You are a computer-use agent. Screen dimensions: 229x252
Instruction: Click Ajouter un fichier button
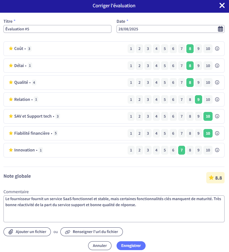pos(27,232)
